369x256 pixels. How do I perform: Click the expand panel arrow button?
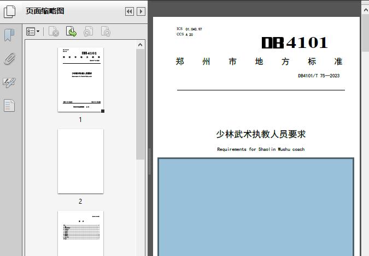(141, 11)
